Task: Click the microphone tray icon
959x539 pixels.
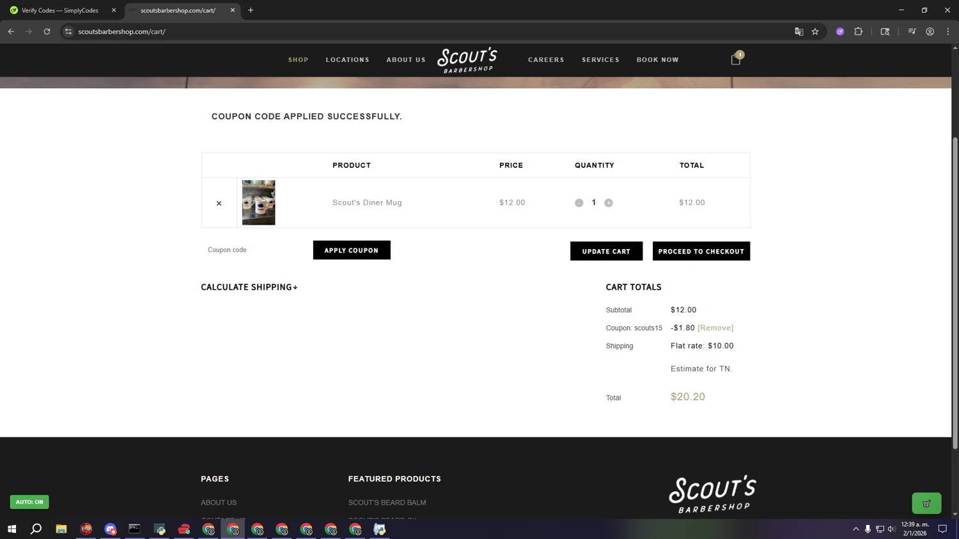Action: [868, 529]
